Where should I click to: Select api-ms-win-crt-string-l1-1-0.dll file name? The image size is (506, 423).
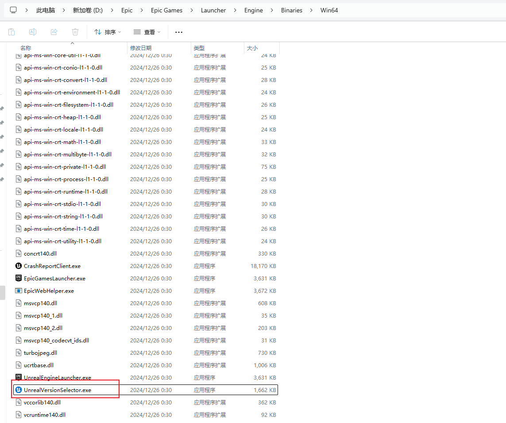(63, 216)
